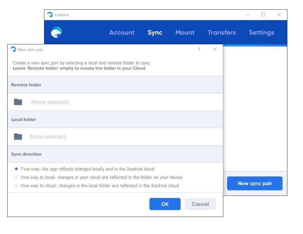Click the help question mark in dialog

(x=199, y=49)
